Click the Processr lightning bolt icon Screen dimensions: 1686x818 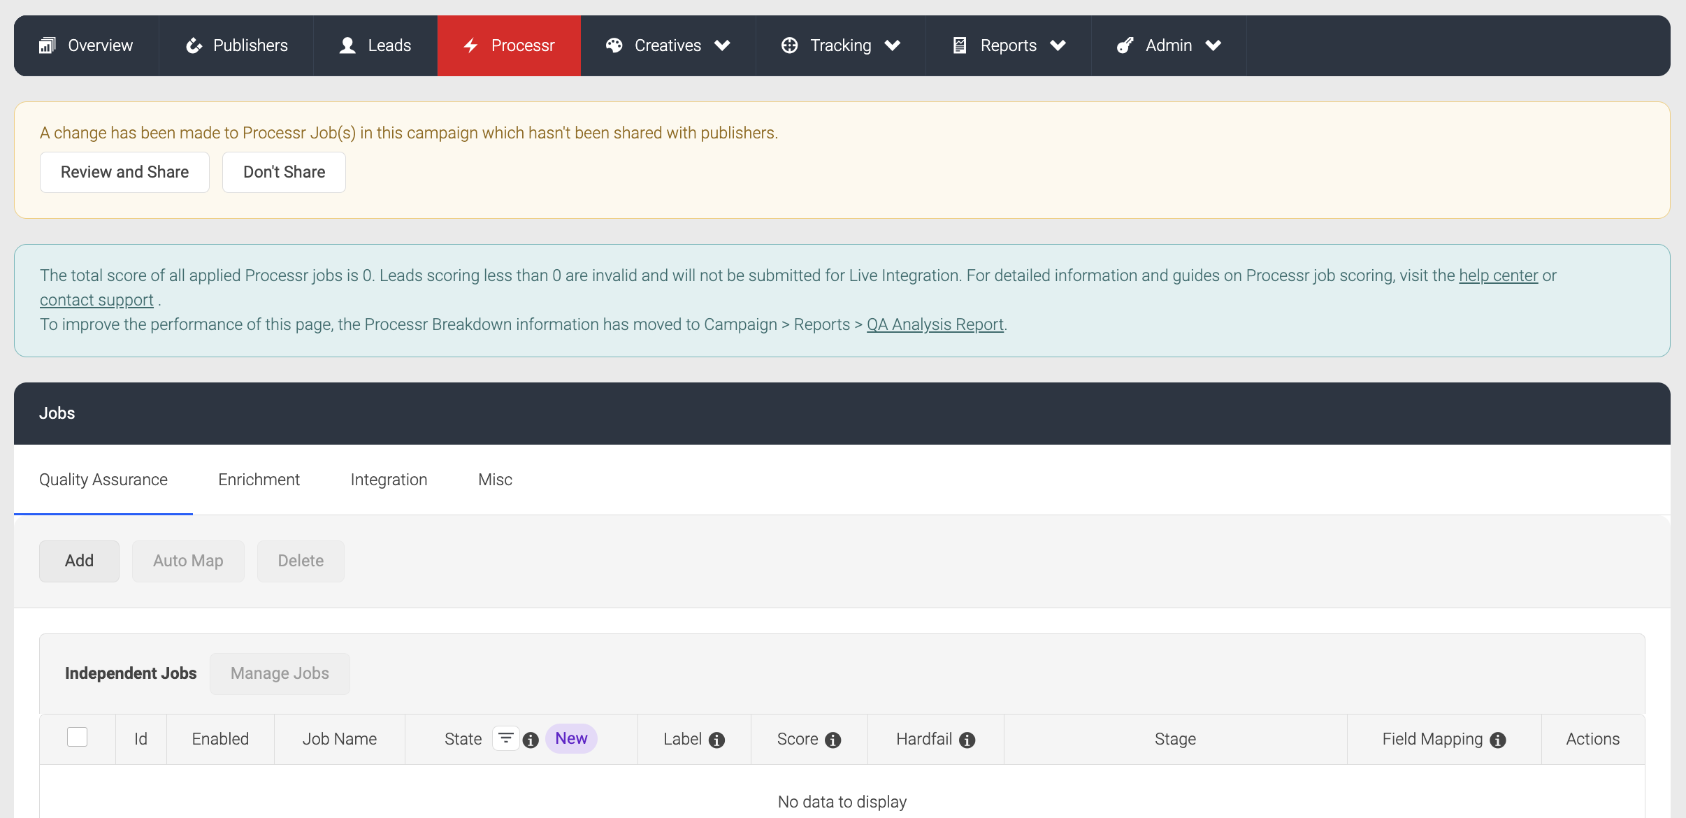pyautogui.click(x=471, y=45)
